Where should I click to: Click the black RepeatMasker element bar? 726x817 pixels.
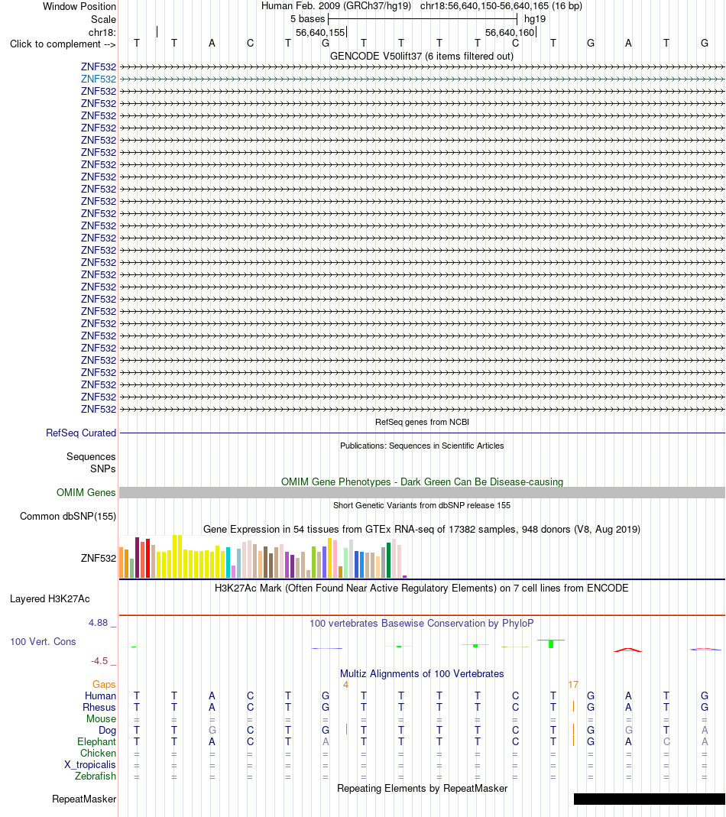[x=650, y=799]
